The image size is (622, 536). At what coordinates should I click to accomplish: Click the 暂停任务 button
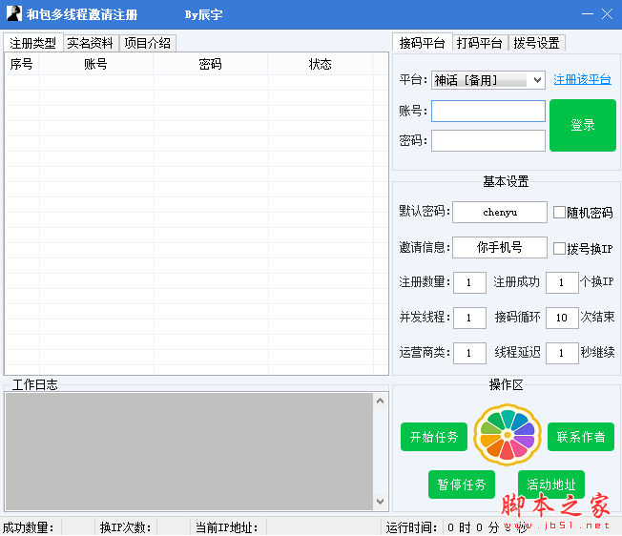462,484
